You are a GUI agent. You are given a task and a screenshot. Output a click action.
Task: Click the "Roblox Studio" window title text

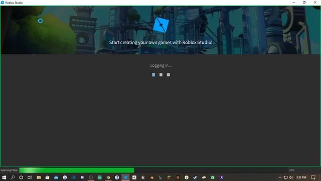(14, 3)
